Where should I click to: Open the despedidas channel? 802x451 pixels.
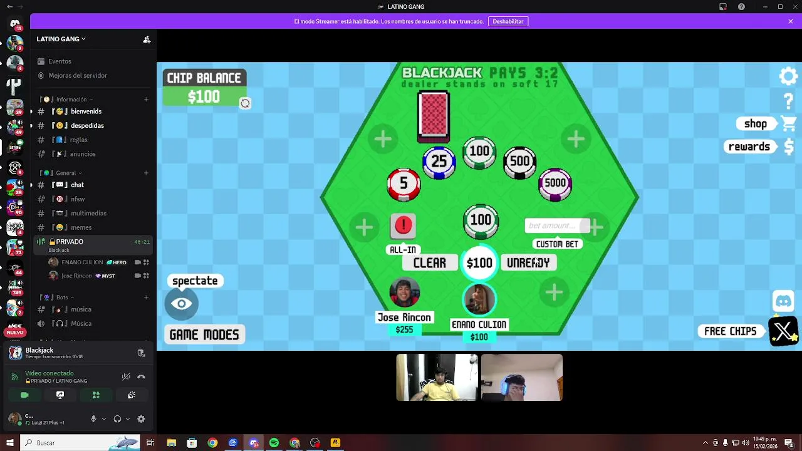94,126
